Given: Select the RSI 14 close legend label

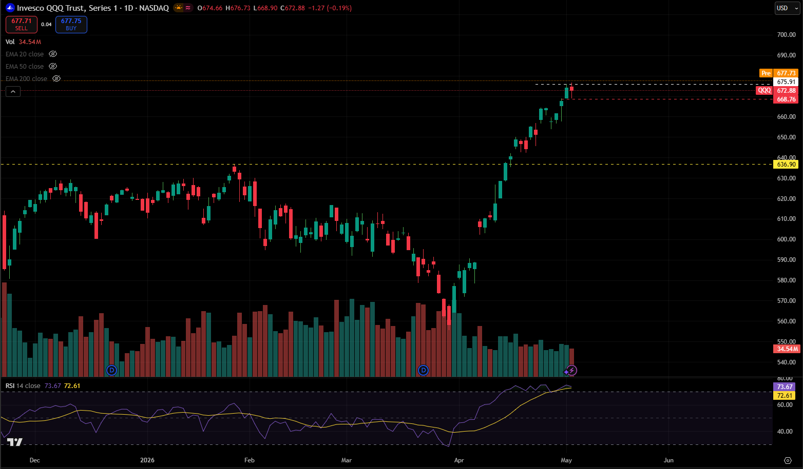Looking at the screenshot, I should coord(23,386).
